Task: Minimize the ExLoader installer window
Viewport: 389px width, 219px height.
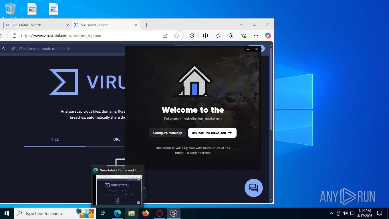Action: (248, 49)
